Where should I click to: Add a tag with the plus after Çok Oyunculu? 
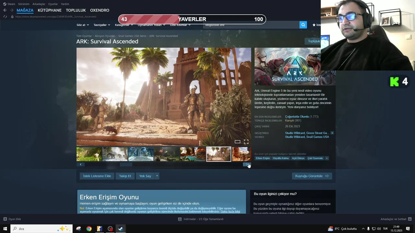coord(327,158)
